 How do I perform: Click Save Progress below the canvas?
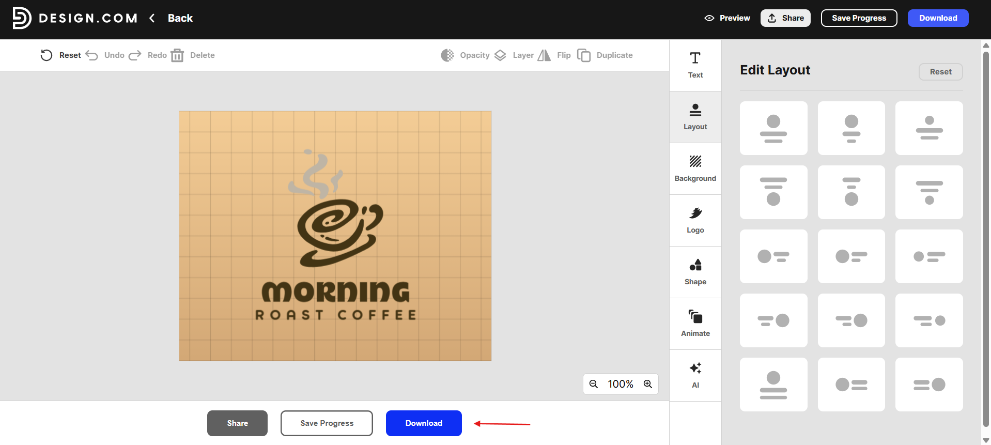point(327,423)
